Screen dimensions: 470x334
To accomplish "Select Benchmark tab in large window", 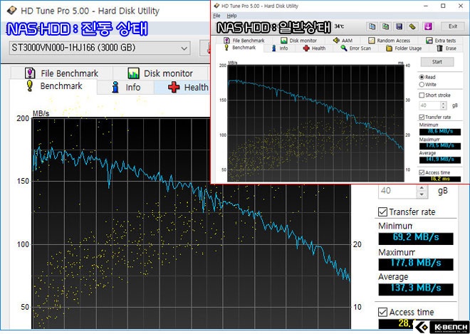I will [x=53, y=86].
